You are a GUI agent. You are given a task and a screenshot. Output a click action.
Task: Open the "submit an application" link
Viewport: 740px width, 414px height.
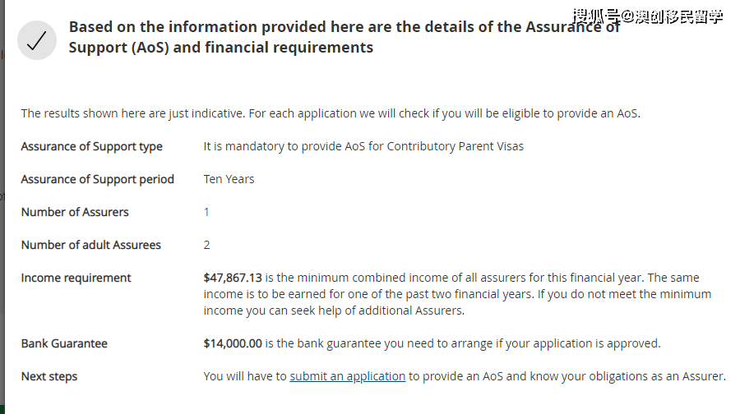(x=347, y=376)
